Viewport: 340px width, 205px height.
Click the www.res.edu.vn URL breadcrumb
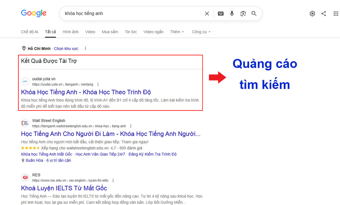pos(70,180)
